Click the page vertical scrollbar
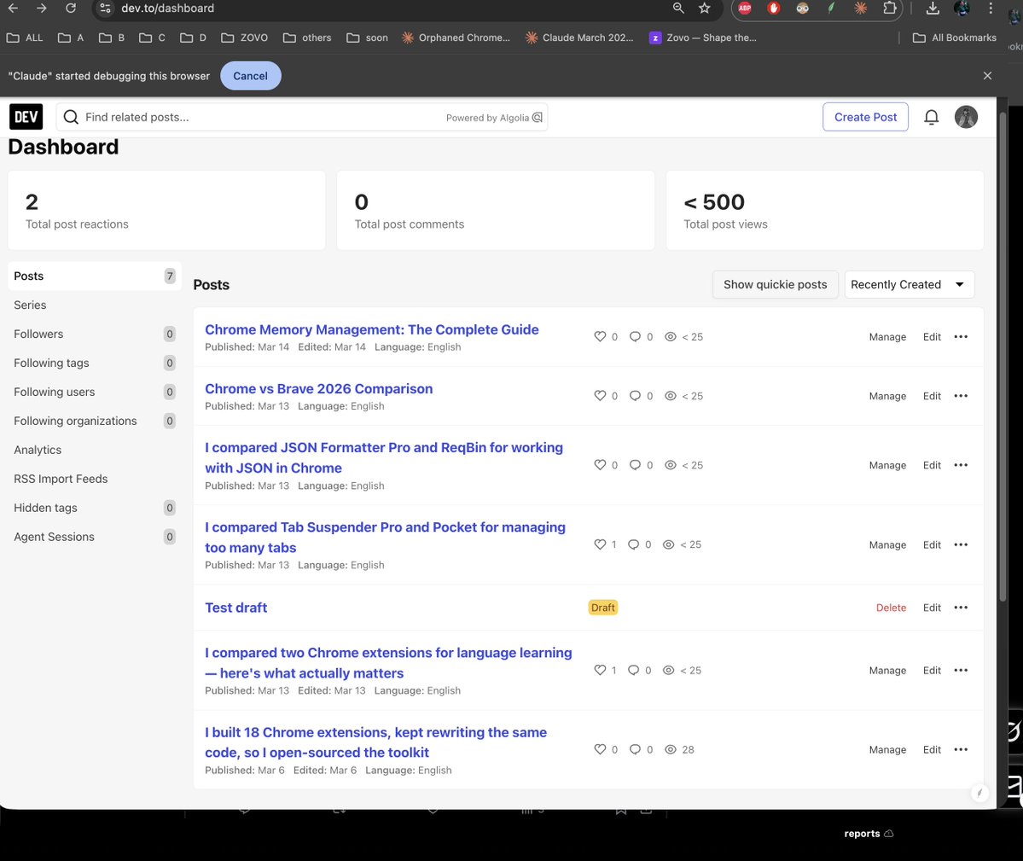Viewport: 1023px width, 861px height. tap(1003, 356)
